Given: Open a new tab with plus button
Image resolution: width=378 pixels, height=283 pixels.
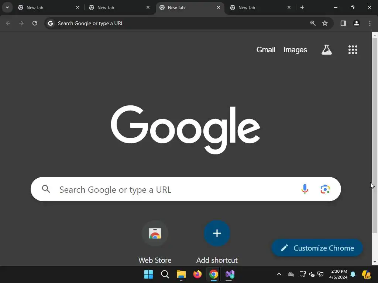Looking at the screenshot, I should coord(302,7).
